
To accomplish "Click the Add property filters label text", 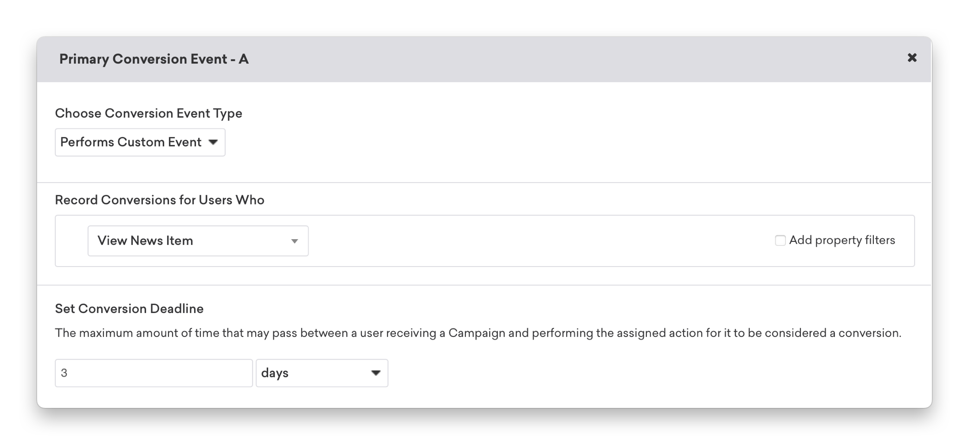I will pos(842,240).
